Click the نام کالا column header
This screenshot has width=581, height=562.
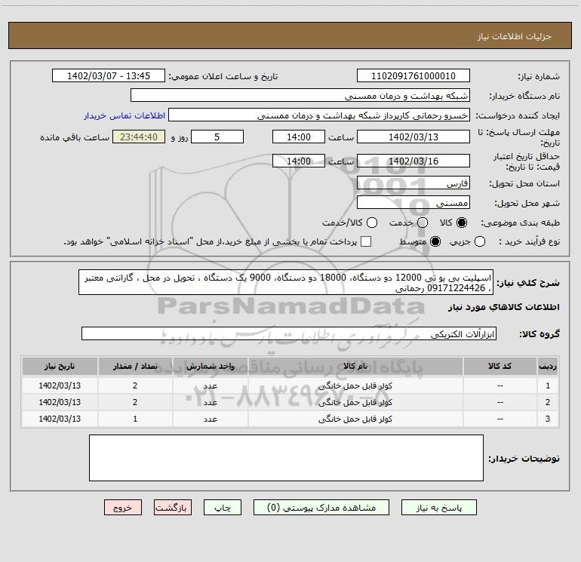pyautogui.click(x=355, y=367)
